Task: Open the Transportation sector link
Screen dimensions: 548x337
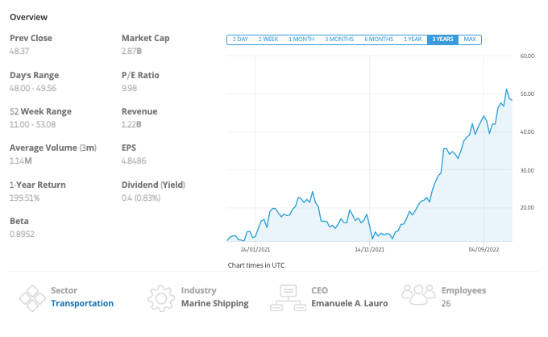Action: (82, 304)
